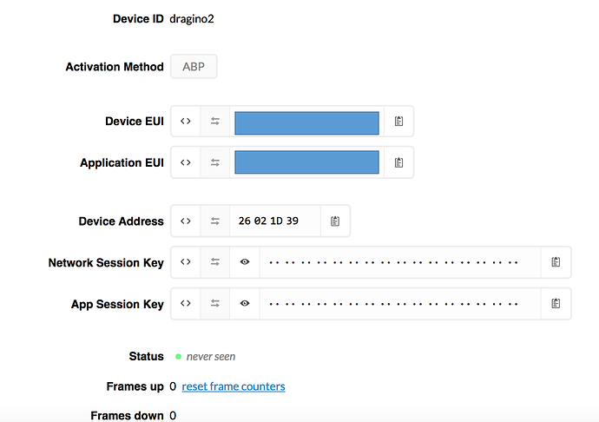The image size is (599, 422).
Task: Swap byte order of Device Address
Action: [215, 221]
